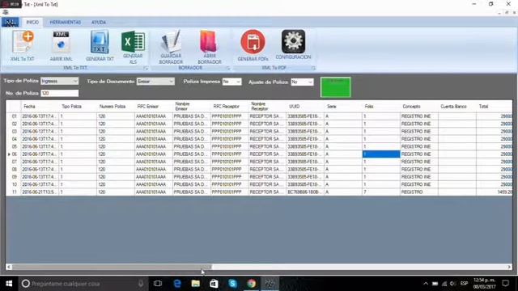Viewport: 518px width, 291px height.
Task: Click the XML application button in ribbon
Action: [10, 22]
